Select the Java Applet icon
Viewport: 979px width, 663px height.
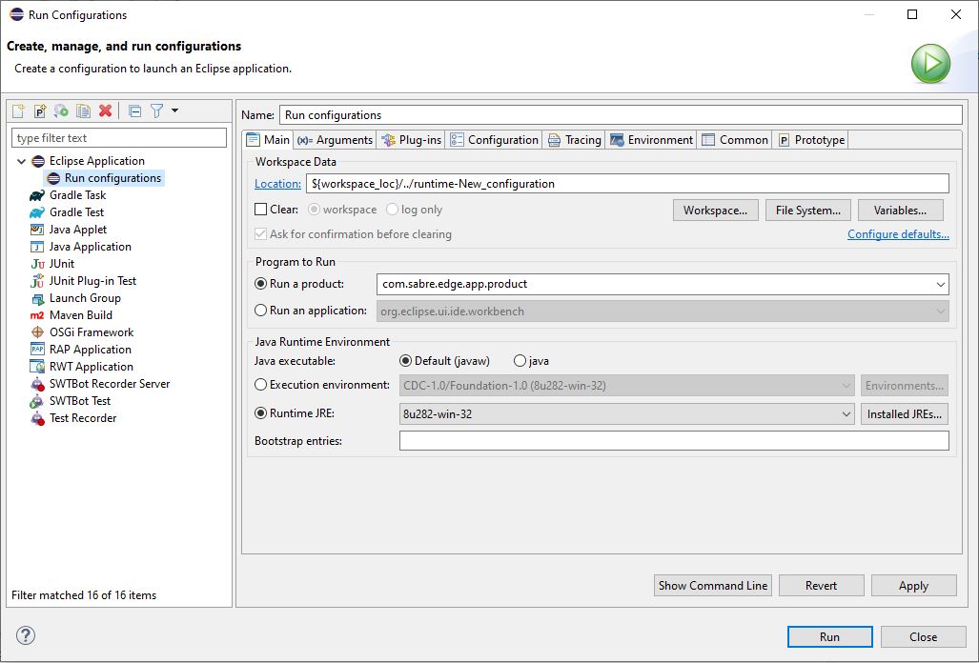tap(37, 230)
